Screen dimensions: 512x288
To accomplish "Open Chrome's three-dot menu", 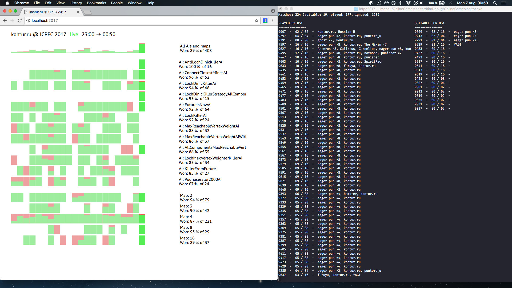I will (x=273, y=21).
